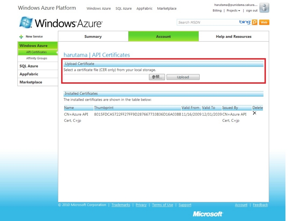Click the Feedback footer link
The height and width of the screenshot is (221, 290).
(260, 205)
